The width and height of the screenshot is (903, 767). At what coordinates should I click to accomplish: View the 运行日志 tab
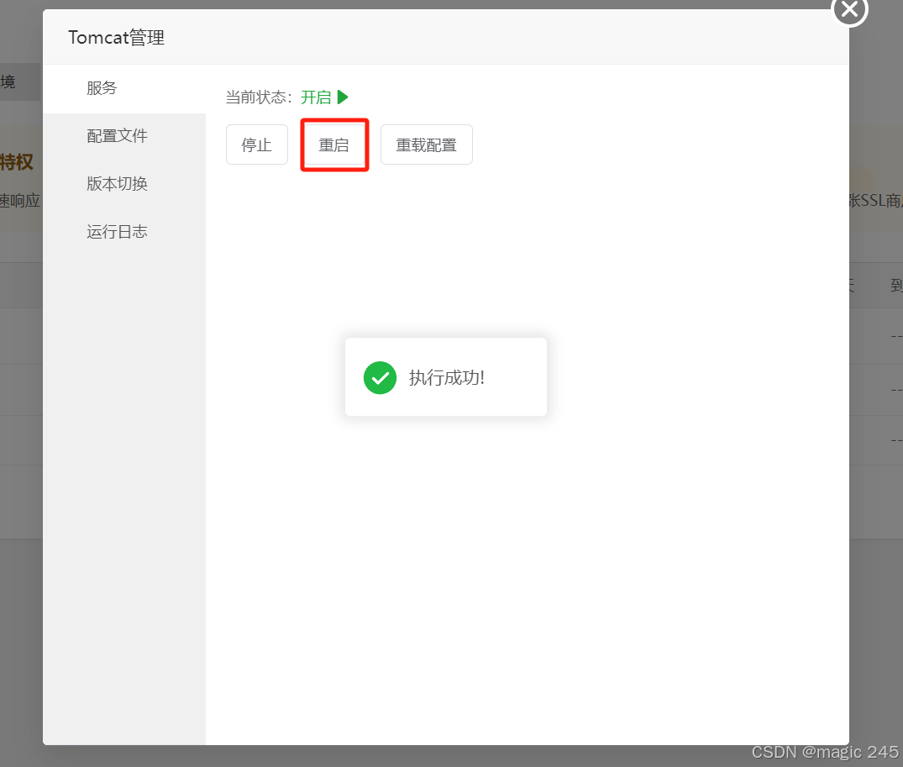123,232
